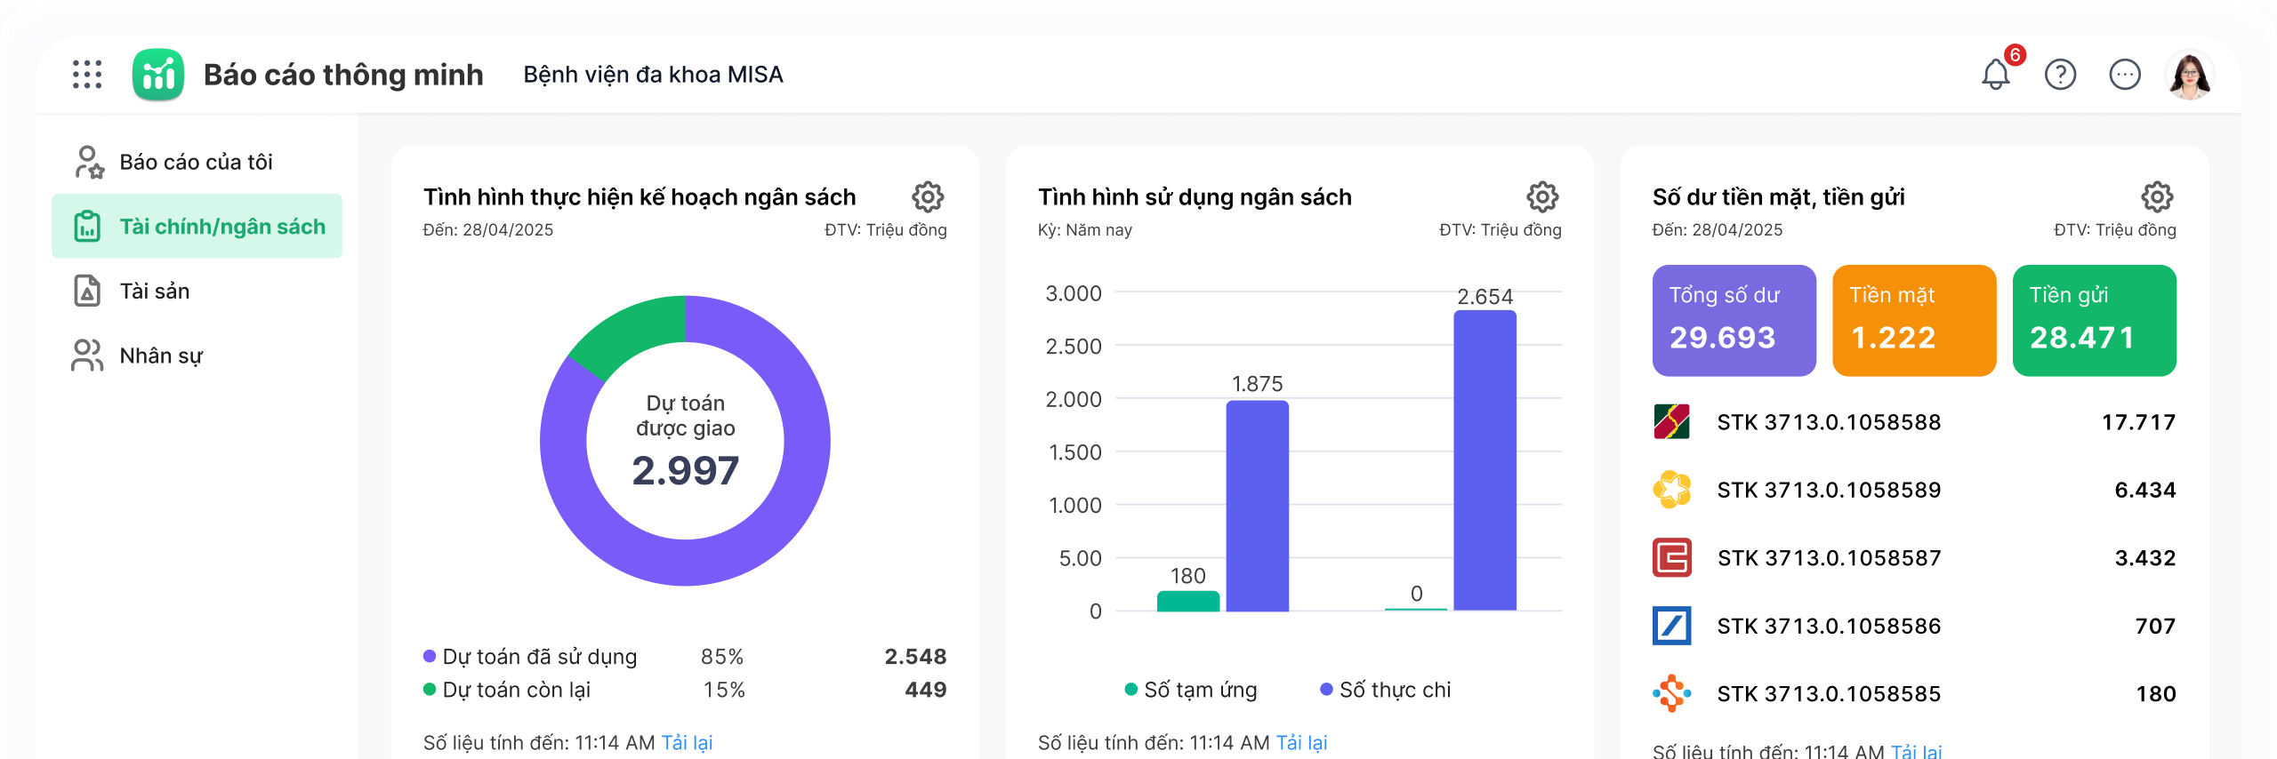Viewport: 2277px width, 759px height.
Task: Click account number STK 3713.0.1058586
Action: coord(1829,626)
